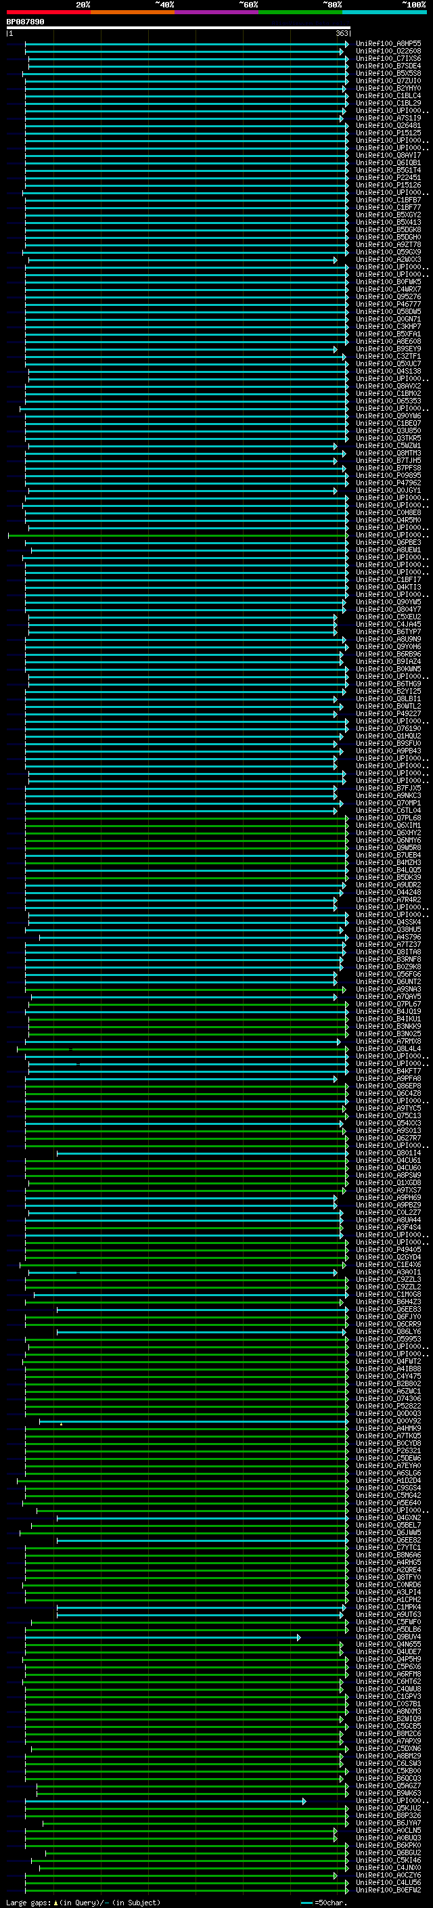Click the UniRef100_A0CLN5 label
433x1908 pixels.
click(x=388, y=1830)
